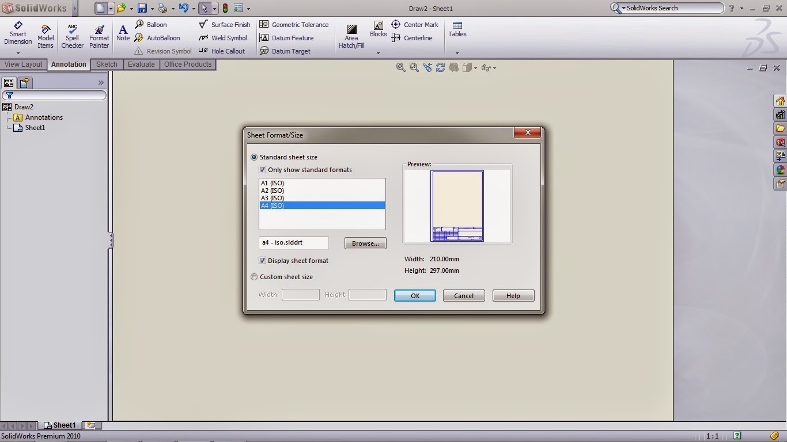The width and height of the screenshot is (787, 442).
Task: Insert a Centerline
Action: click(412, 38)
